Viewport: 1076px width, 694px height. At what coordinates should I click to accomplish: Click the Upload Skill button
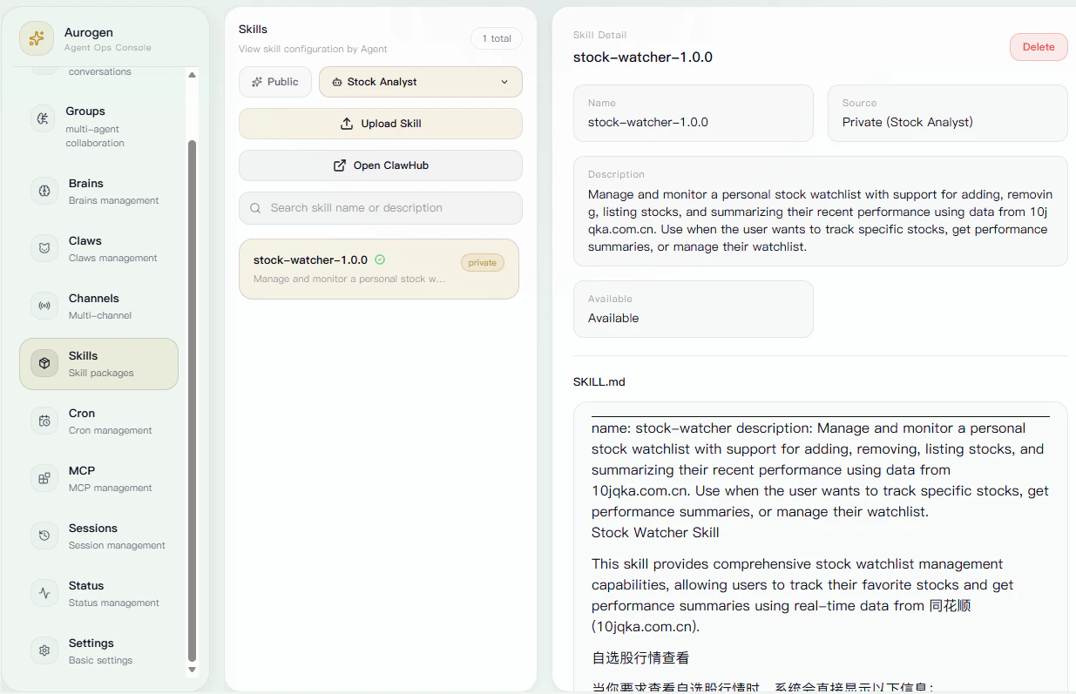[381, 124]
